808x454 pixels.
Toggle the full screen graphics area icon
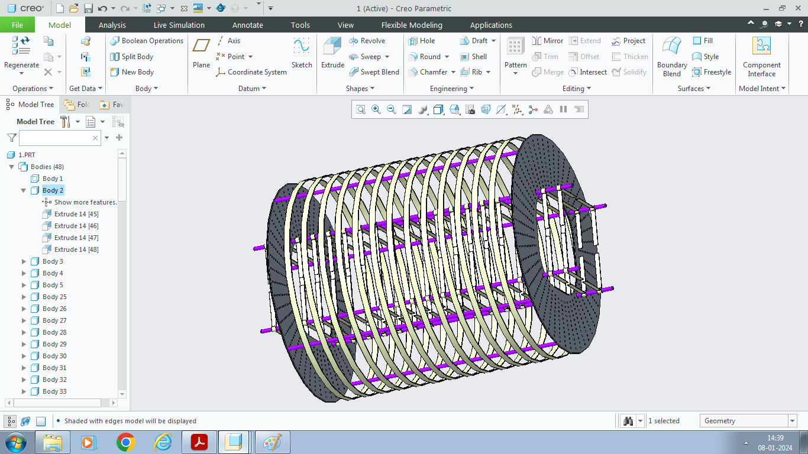(x=41, y=421)
